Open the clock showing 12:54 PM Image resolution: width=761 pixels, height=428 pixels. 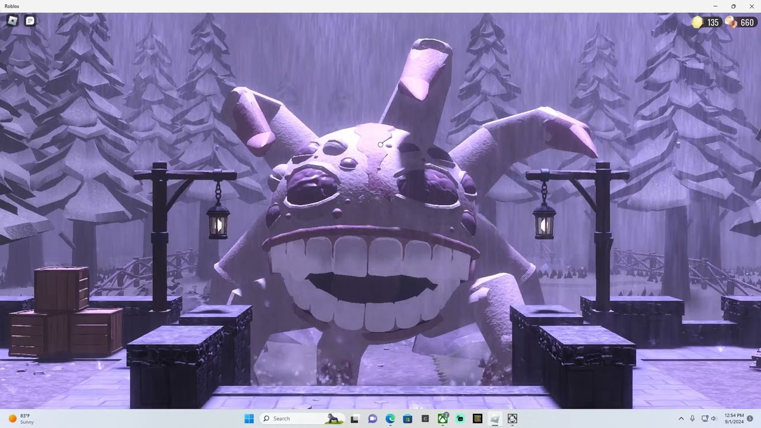click(734, 418)
